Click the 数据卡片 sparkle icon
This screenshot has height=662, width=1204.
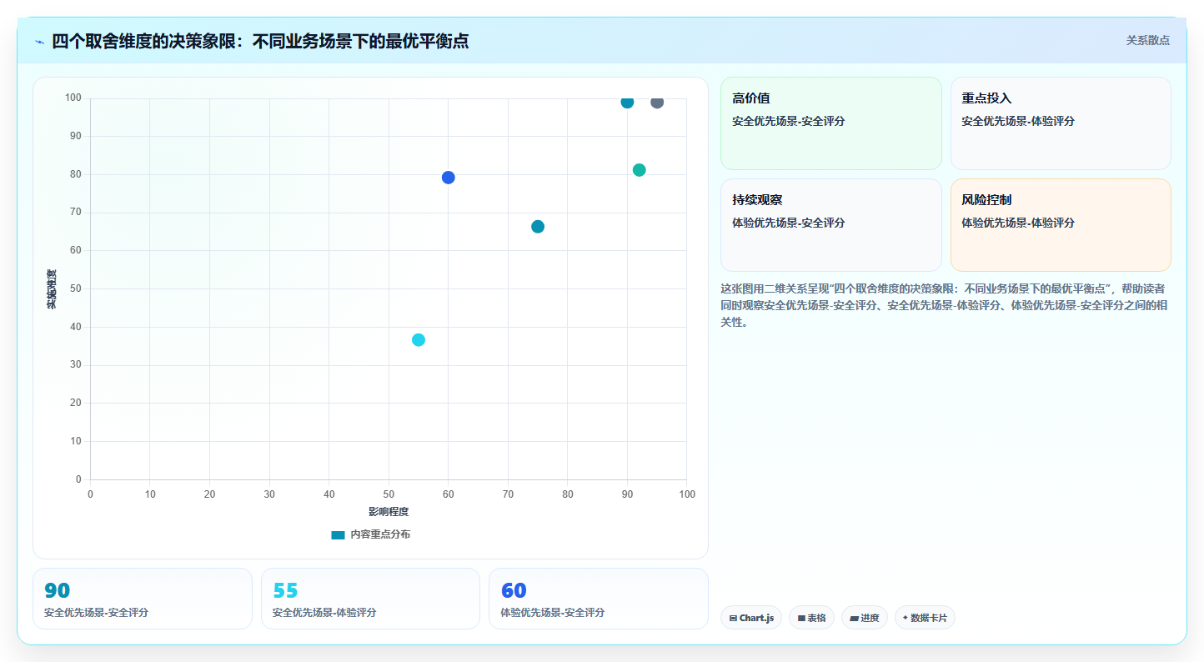pyautogui.click(x=906, y=618)
